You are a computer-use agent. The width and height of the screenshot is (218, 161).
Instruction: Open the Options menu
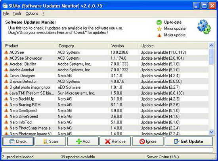tap(32, 13)
